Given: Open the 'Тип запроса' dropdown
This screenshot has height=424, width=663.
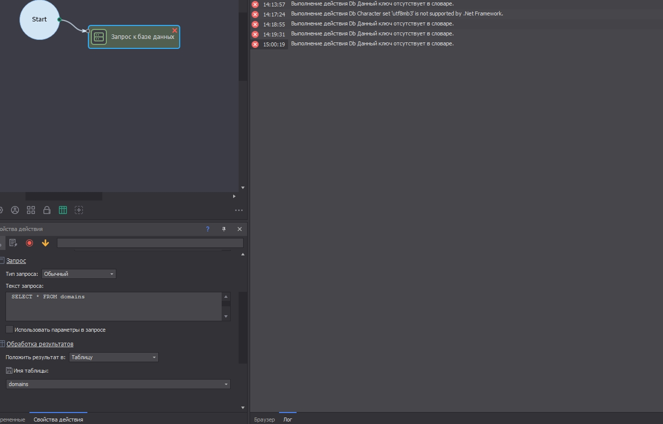Looking at the screenshot, I should coord(79,274).
